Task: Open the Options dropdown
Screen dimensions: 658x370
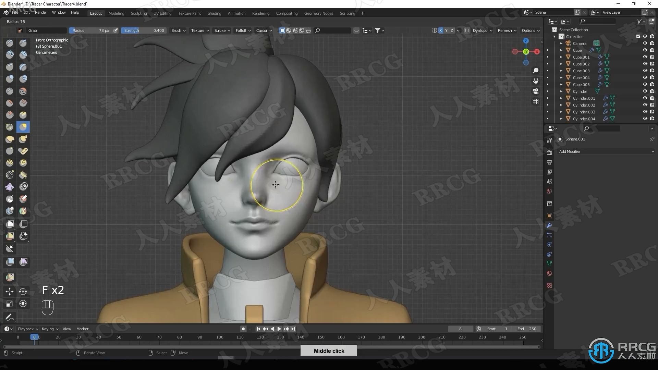Action: click(x=531, y=30)
